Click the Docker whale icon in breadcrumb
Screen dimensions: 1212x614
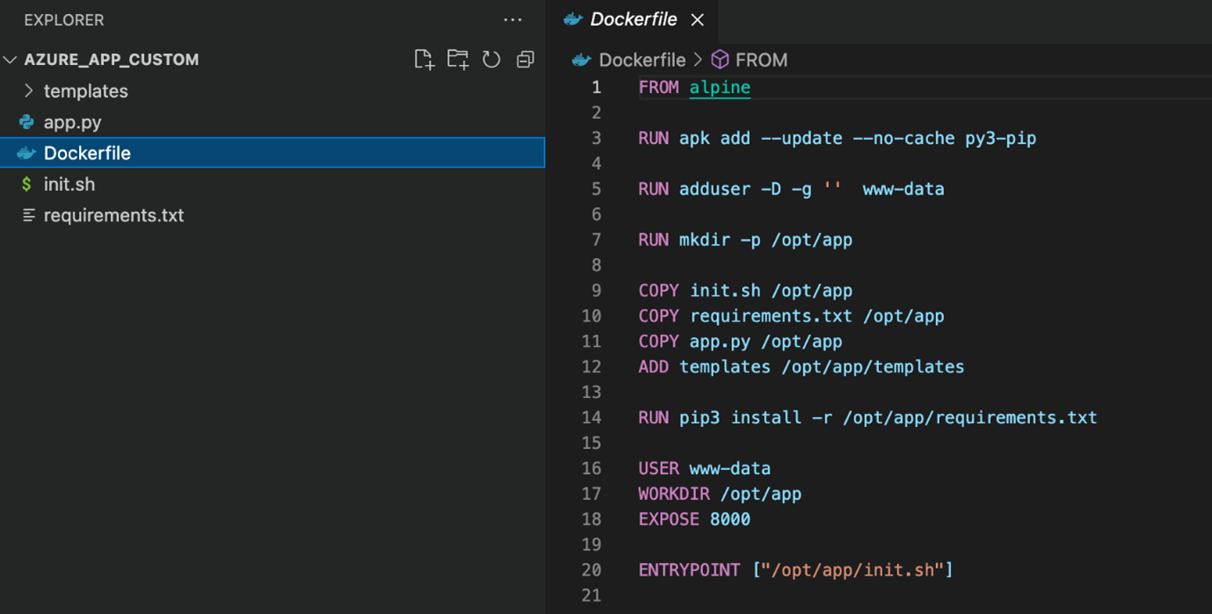[581, 60]
